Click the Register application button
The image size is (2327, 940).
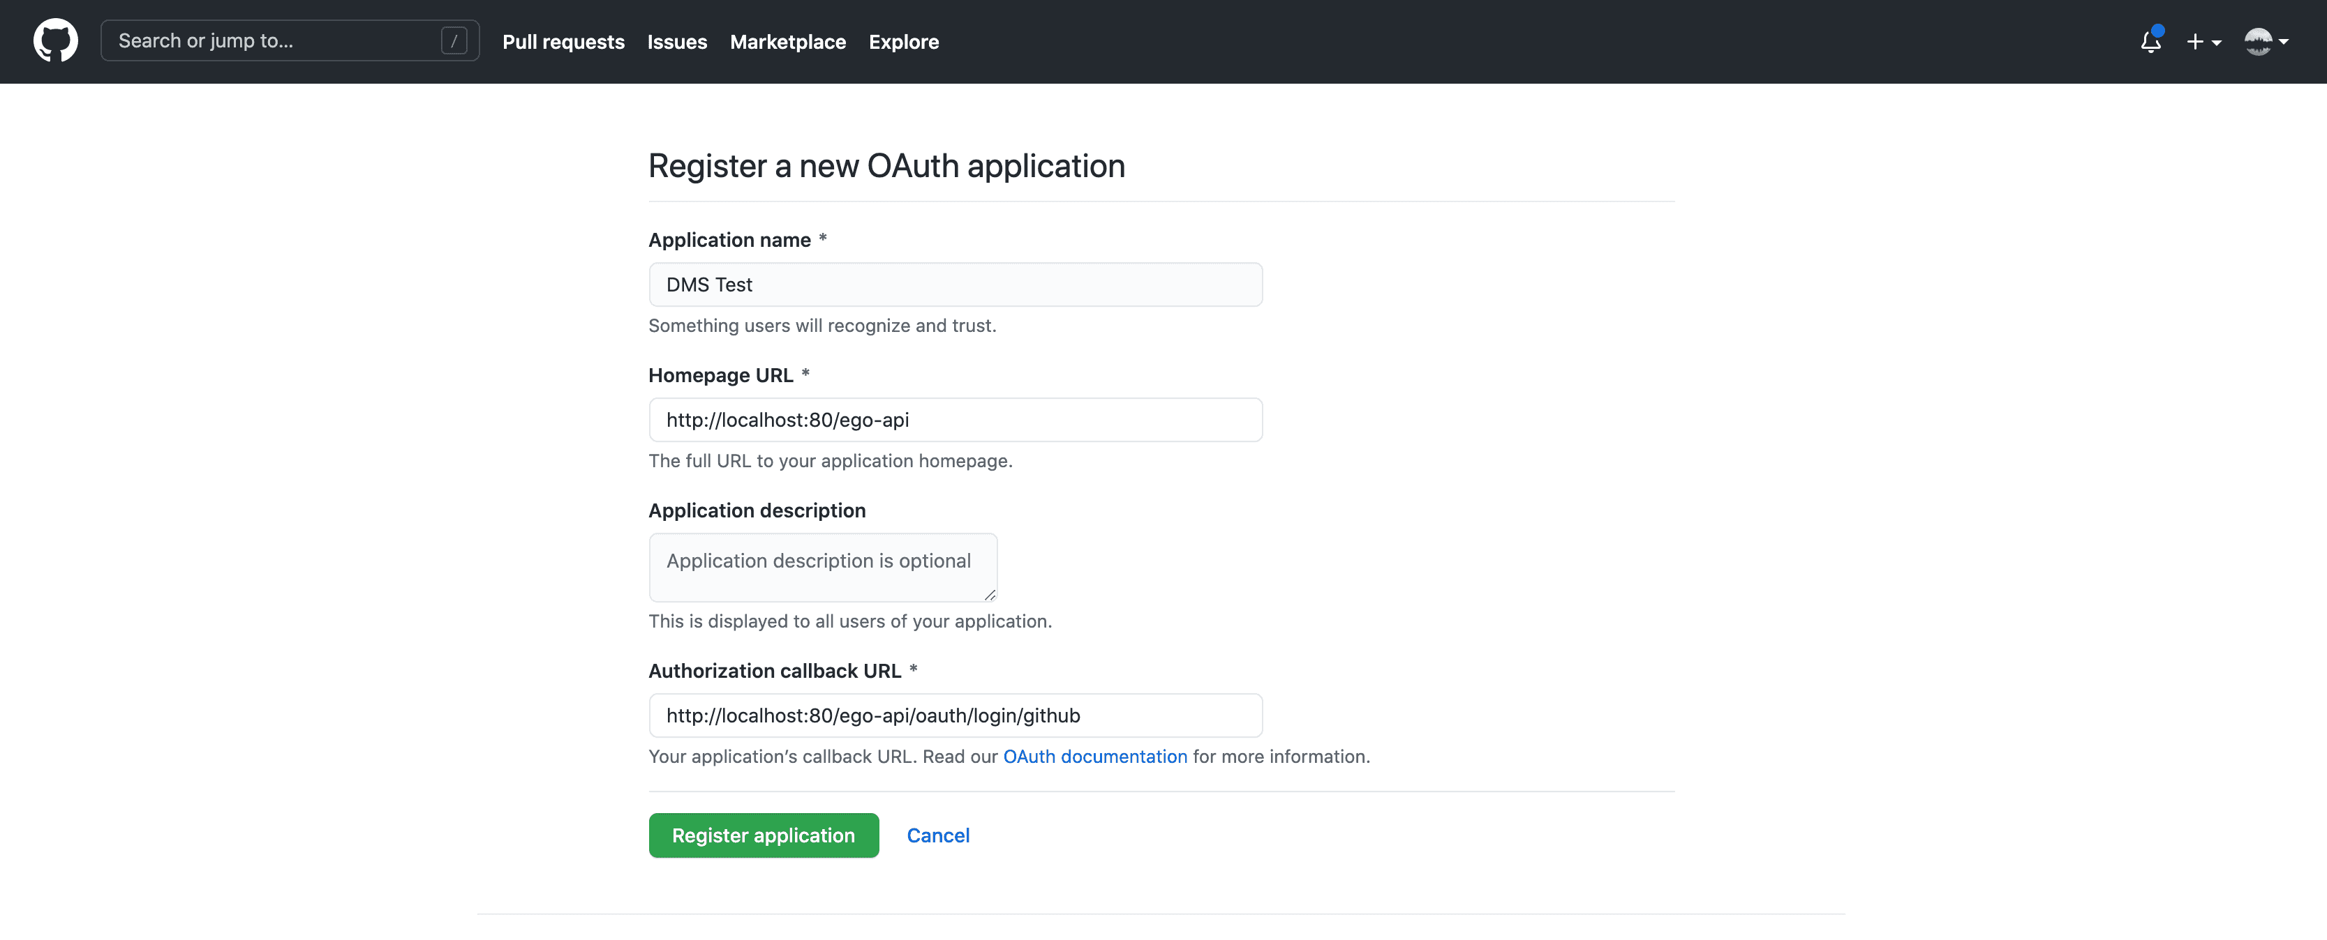click(764, 835)
